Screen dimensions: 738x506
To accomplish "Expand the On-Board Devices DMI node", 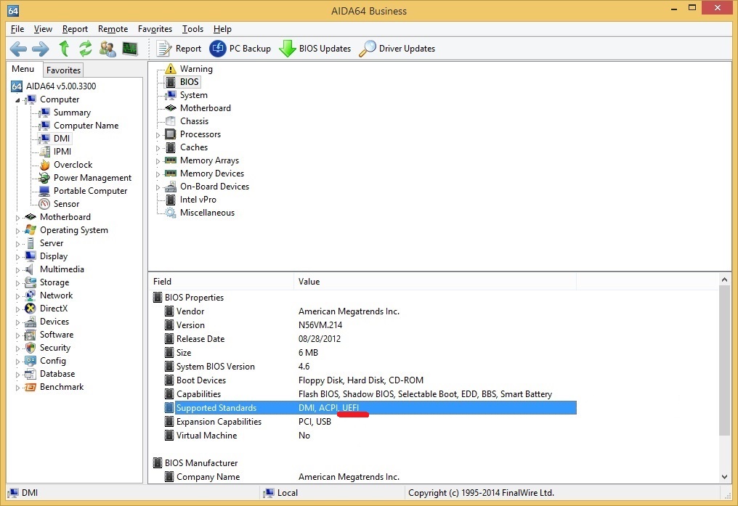I will tap(158, 187).
